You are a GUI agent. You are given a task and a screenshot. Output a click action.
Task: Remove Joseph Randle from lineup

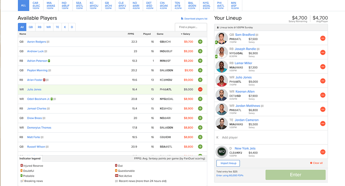(x=323, y=52)
